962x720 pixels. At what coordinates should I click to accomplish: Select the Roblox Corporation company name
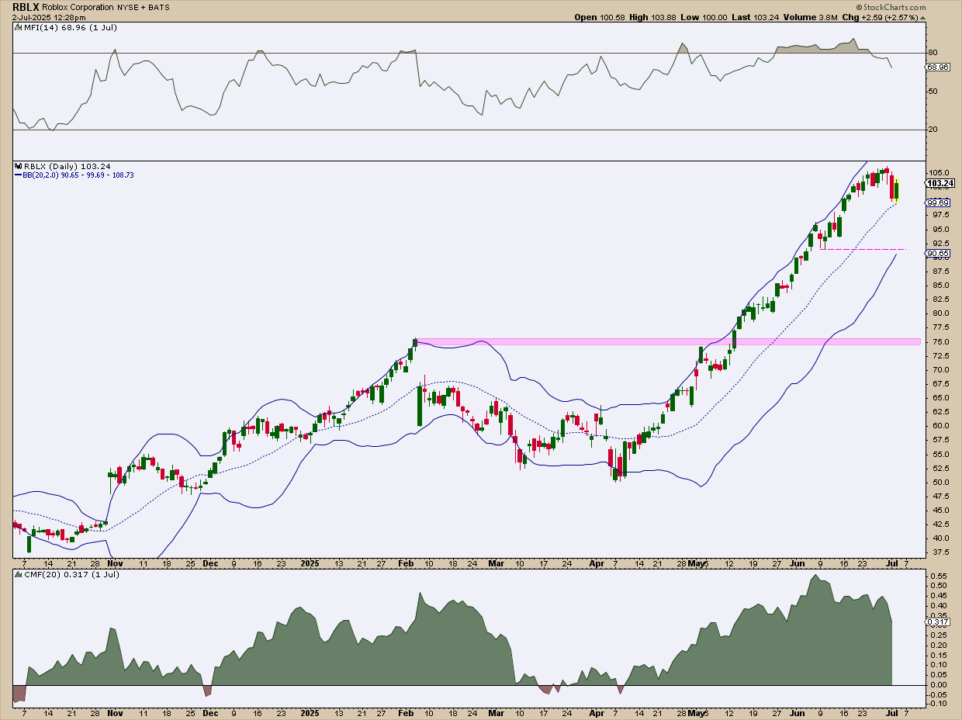(x=78, y=6)
